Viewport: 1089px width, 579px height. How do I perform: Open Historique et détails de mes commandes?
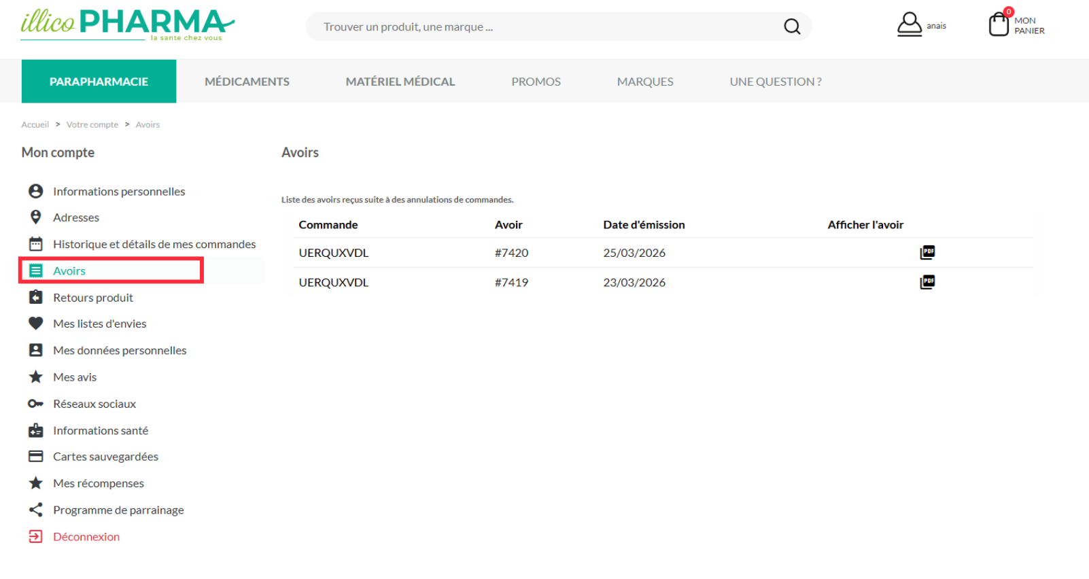[154, 244]
